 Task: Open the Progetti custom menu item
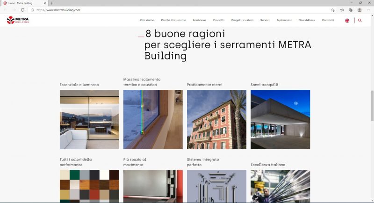(242, 20)
